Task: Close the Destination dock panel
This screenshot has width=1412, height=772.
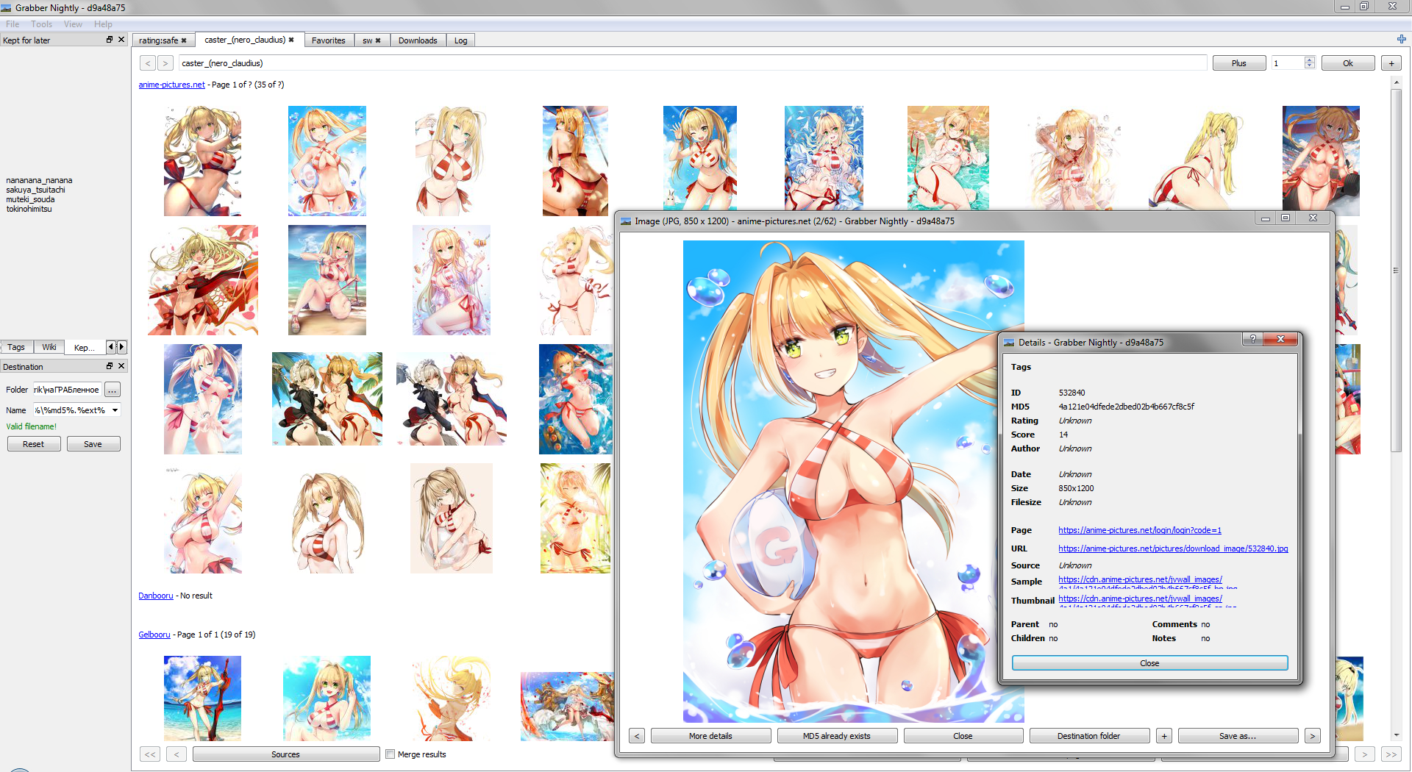Action: point(121,366)
